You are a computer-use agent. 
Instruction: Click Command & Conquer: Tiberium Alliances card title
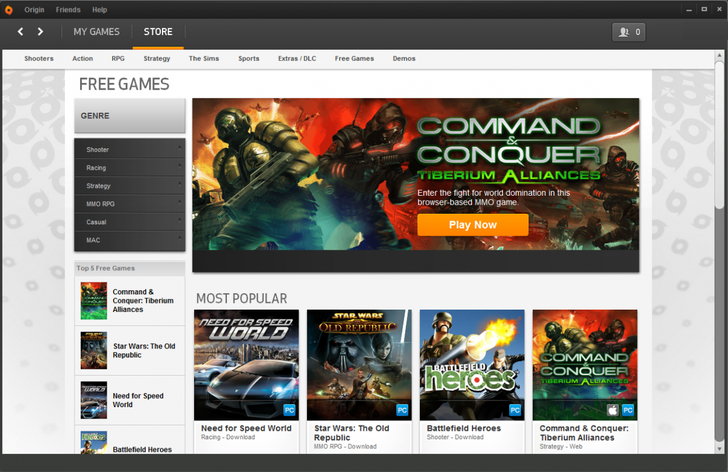pyautogui.click(x=584, y=433)
